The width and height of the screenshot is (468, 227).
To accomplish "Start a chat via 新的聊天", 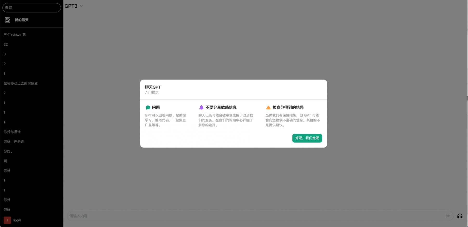I will point(22,20).
